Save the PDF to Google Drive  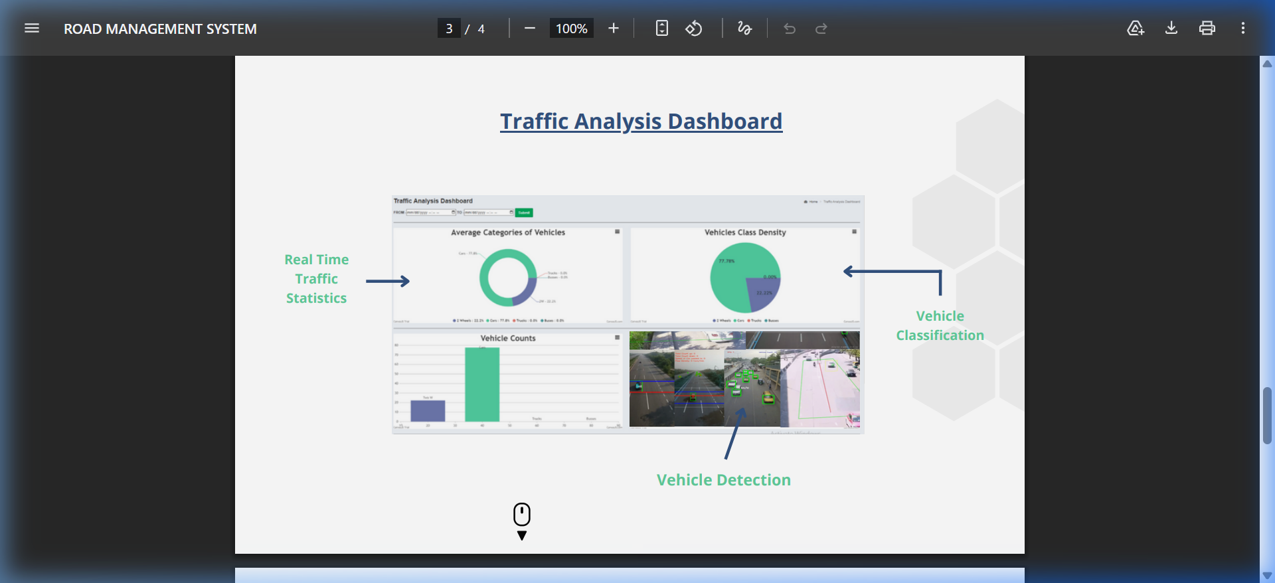point(1136,28)
